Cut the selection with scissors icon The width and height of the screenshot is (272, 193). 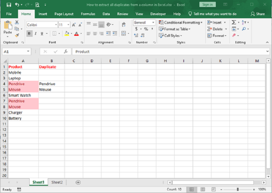pos(17,22)
